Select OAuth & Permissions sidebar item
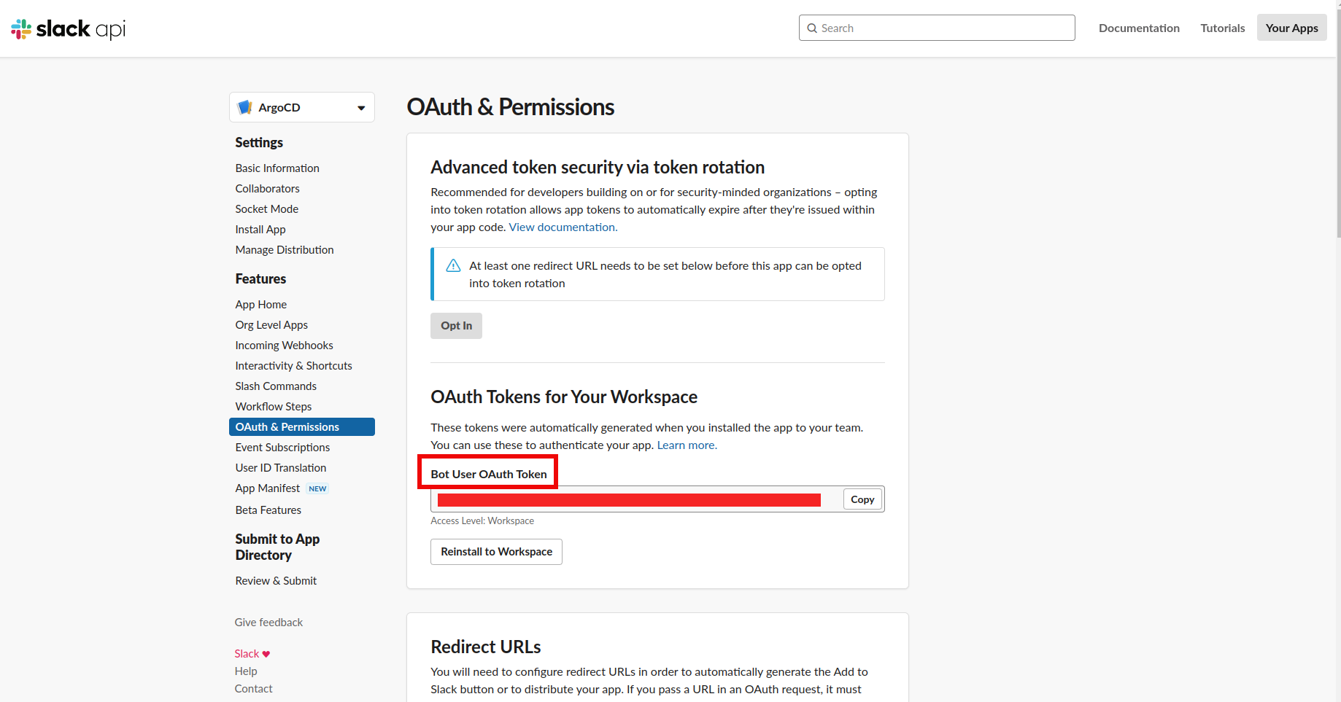The image size is (1341, 702). pos(302,426)
